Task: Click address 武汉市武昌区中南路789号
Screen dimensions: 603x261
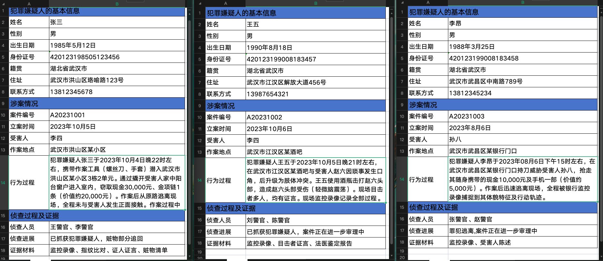Action: click(x=523, y=82)
